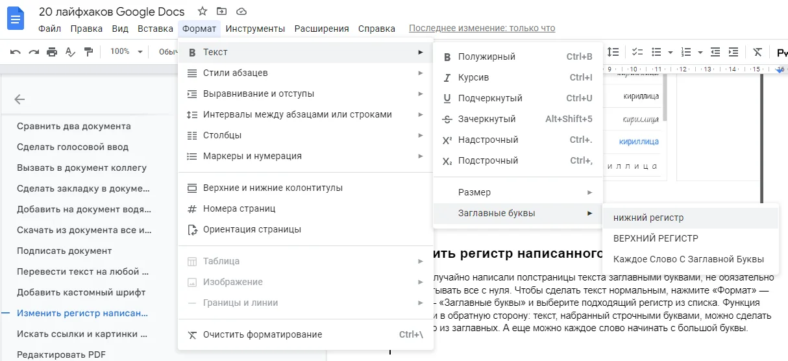Print the document using the printer icon
This screenshot has height=361, width=788.
[x=52, y=52]
